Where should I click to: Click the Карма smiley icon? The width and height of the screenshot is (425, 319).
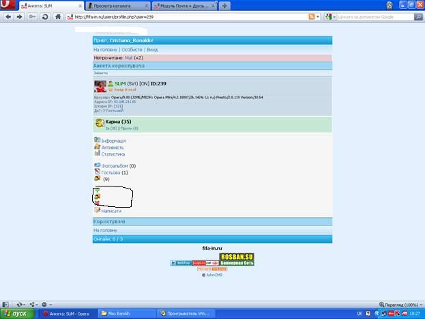pyautogui.click(x=100, y=124)
